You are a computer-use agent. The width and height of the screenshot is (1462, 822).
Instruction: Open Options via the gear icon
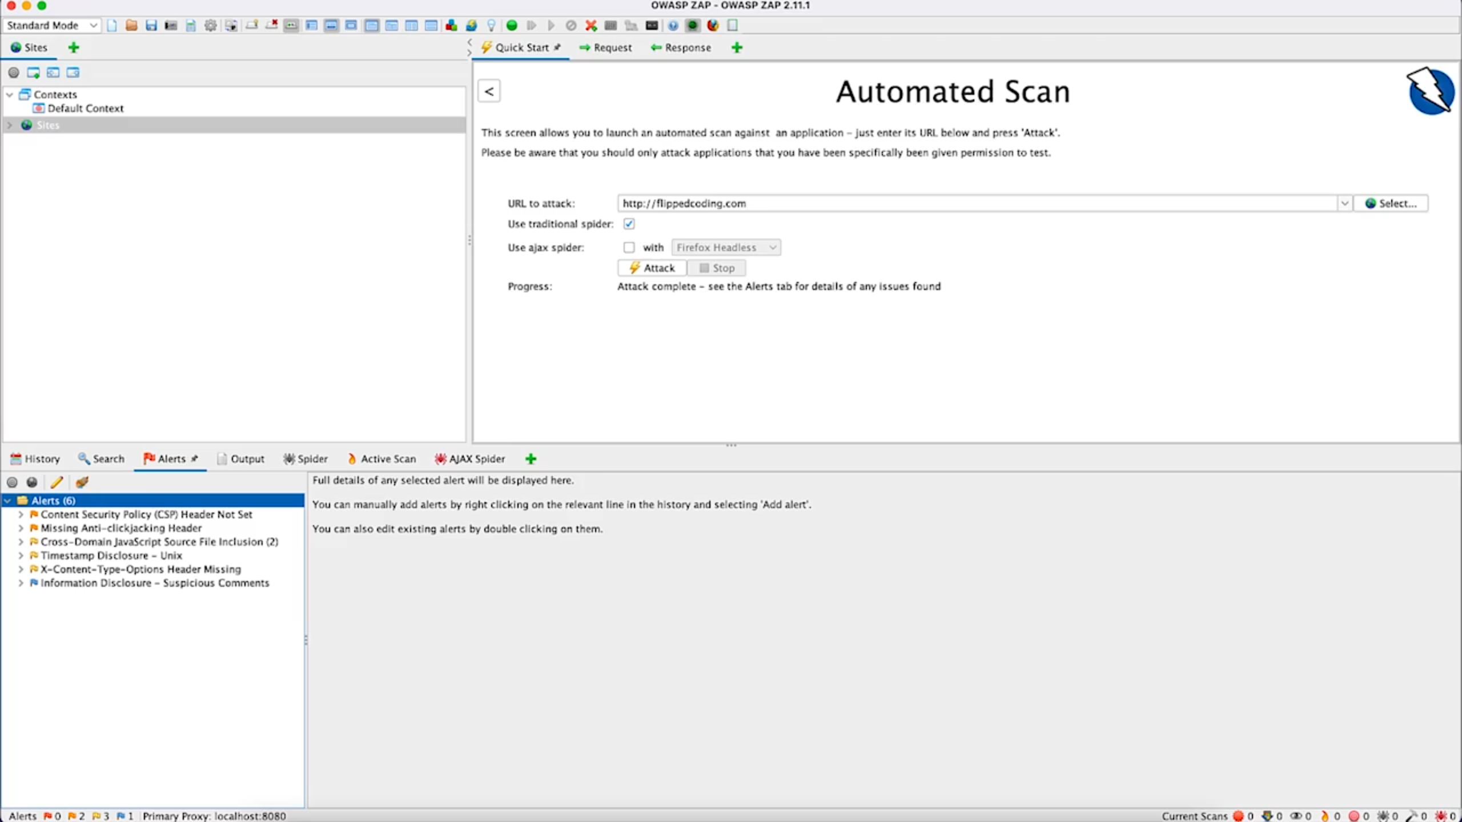211,25
